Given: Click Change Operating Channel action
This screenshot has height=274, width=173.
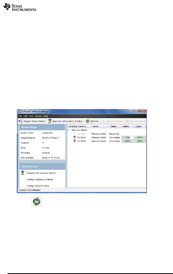Looking at the screenshot, I should click(40, 179).
